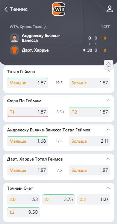Collapse Дарт, Харрье Тотал Геймов section
Viewport: 117px width, 224px height.
click(108, 159)
